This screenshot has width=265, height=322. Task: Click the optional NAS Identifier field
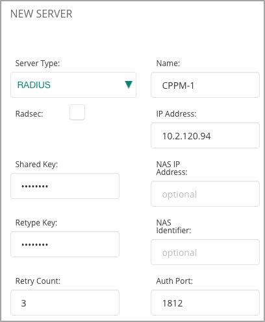205,252
